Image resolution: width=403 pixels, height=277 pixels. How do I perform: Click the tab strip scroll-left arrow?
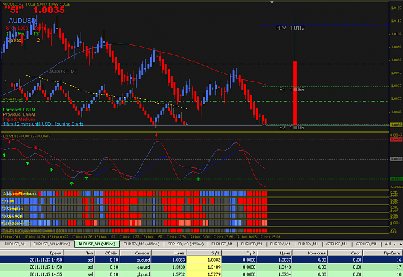(395, 244)
